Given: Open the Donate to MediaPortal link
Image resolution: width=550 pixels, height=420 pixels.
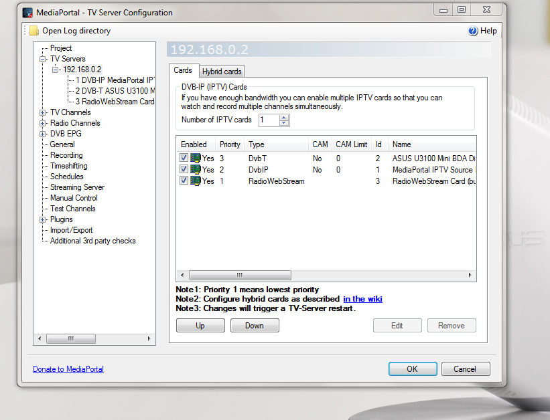Looking at the screenshot, I should click(x=68, y=369).
